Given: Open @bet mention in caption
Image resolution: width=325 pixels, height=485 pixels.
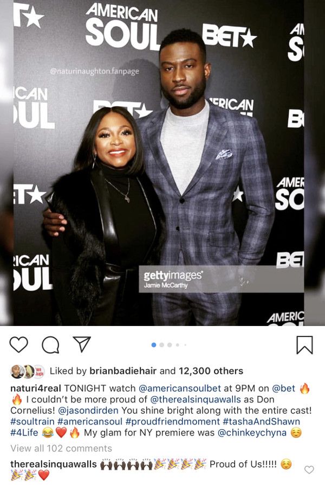Looking at the screenshot, I should click(284, 388).
